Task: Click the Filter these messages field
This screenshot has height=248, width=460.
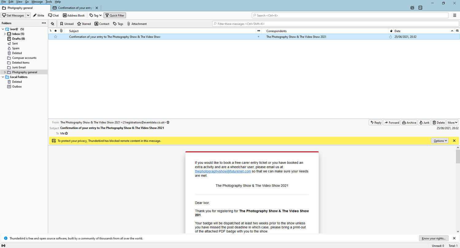Action: click(335, 24)
